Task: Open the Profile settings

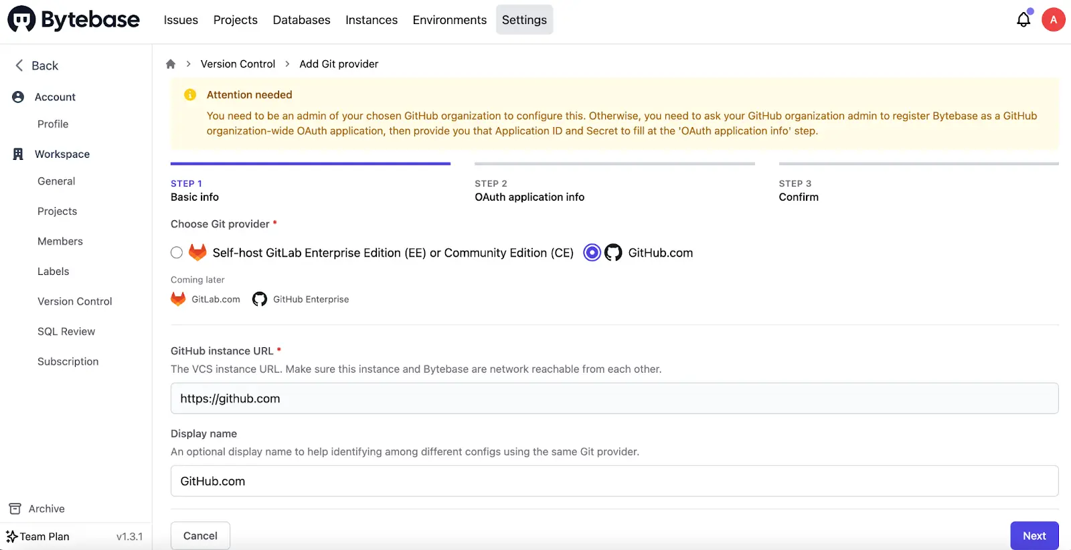Action: (53, 124)
